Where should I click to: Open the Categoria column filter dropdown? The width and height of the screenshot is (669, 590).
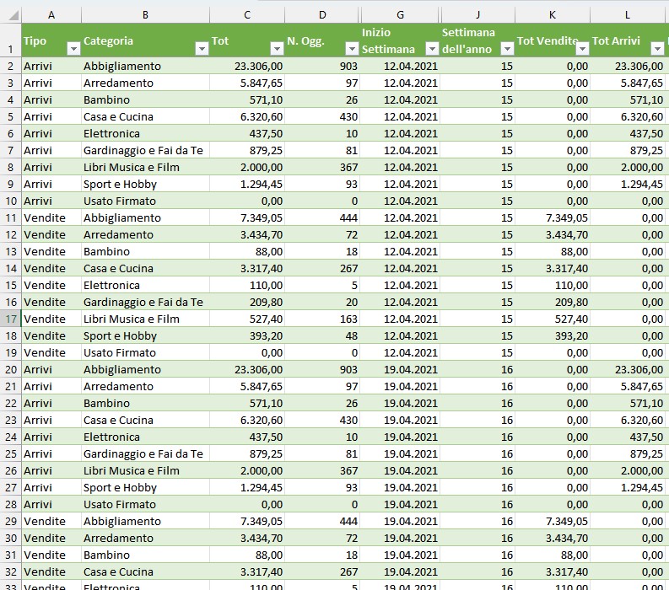tap(202, 49)
